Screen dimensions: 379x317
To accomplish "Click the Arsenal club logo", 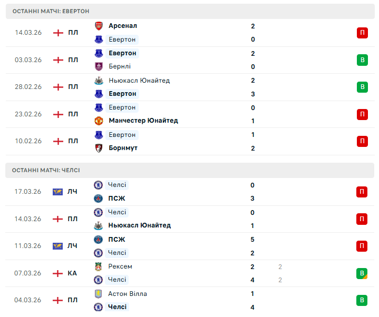I will 98,26.
